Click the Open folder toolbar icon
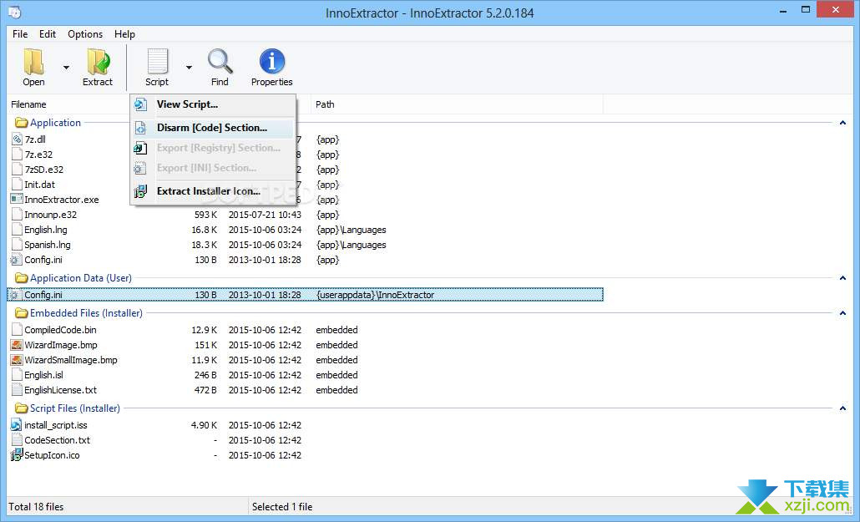Screen dimensions: 860x522 pyautogui.click(x=33, y=62)
